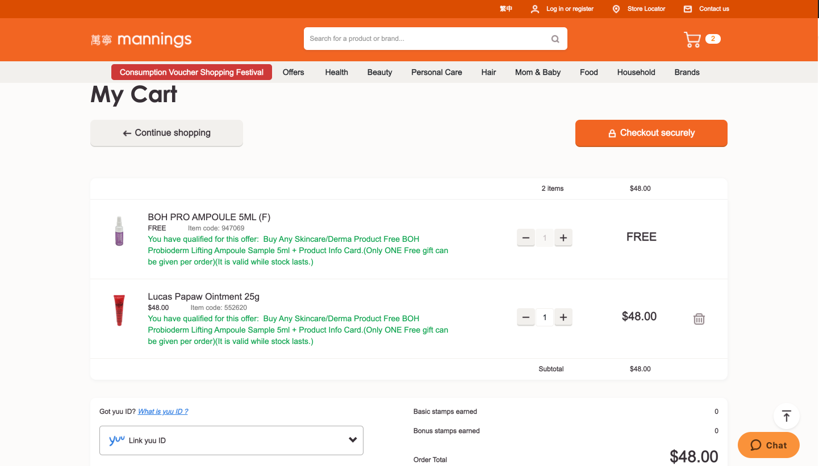Decrease Lucas Papaw Ointment quantity
This screenshot has width=819, height=466.
526,317
